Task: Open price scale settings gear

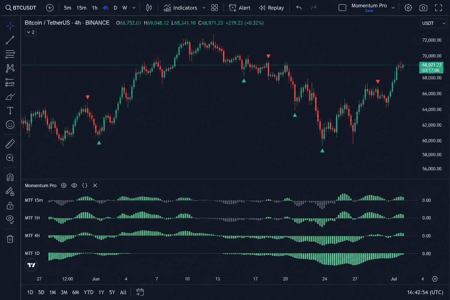Action: (x=435, y=279)
